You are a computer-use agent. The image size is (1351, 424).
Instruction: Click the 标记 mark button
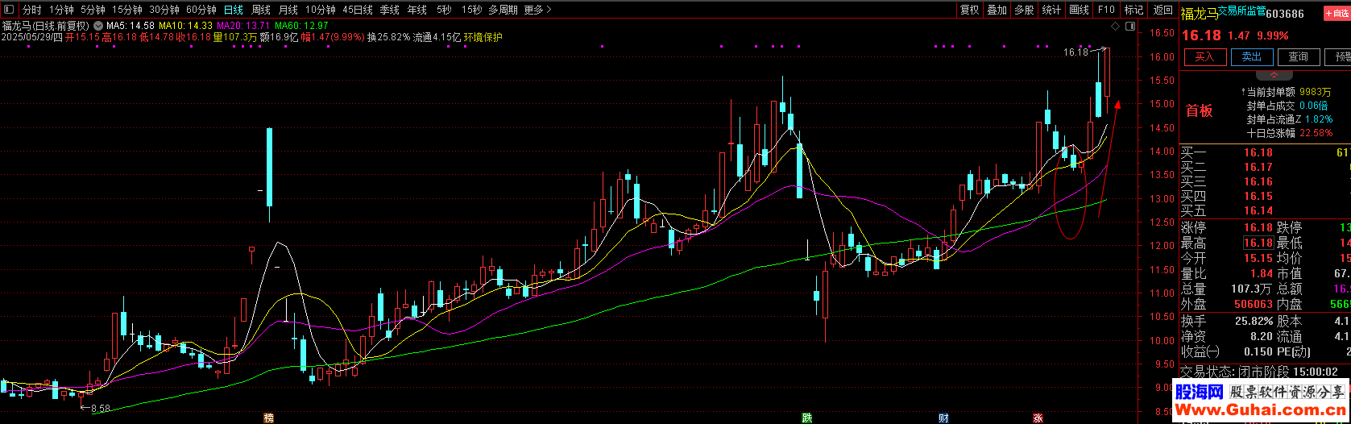click(x=1133, y=10)
